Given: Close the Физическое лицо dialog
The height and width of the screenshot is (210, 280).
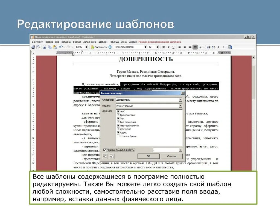Looking at the screenshot, I should click(x=182, y=93).
